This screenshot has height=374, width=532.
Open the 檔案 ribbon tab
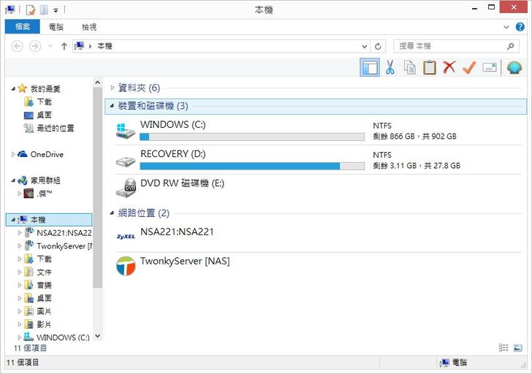click(x=23, y=27)
